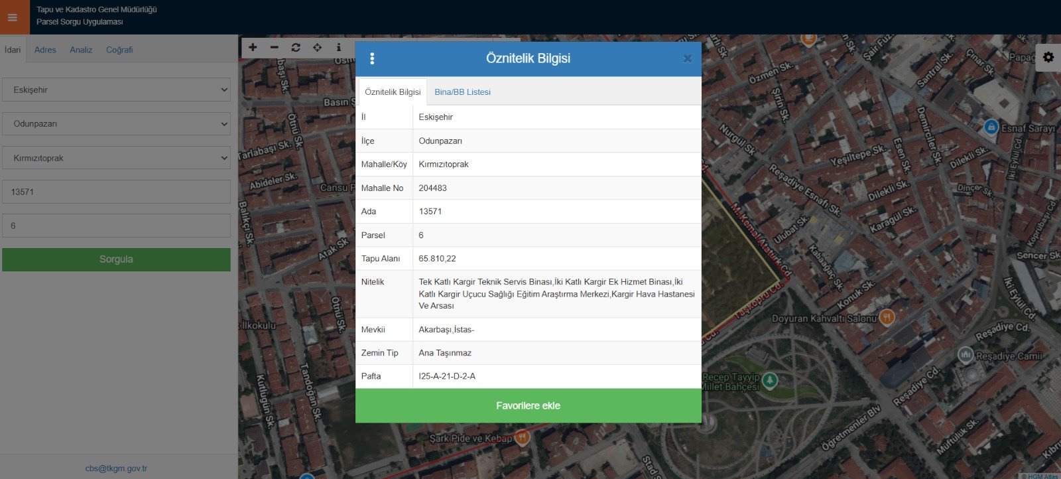This screenshot has width=1061, height=479.
Task: Click the Ada input field with 13571
Action: point(116,192)
